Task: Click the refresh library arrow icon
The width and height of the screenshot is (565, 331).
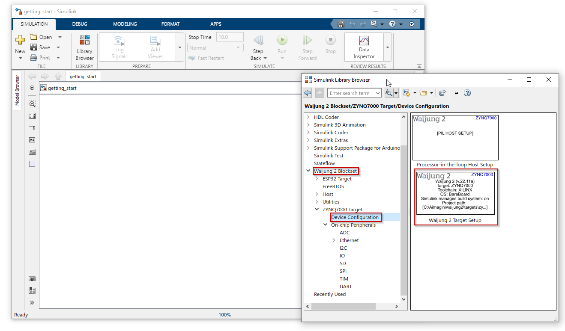Action: 442,93
